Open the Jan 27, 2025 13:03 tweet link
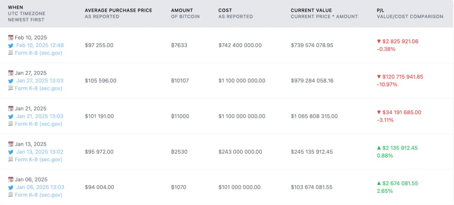Viewport: 454px width, 205px height. pyautogui.click(x=40, y=81)
